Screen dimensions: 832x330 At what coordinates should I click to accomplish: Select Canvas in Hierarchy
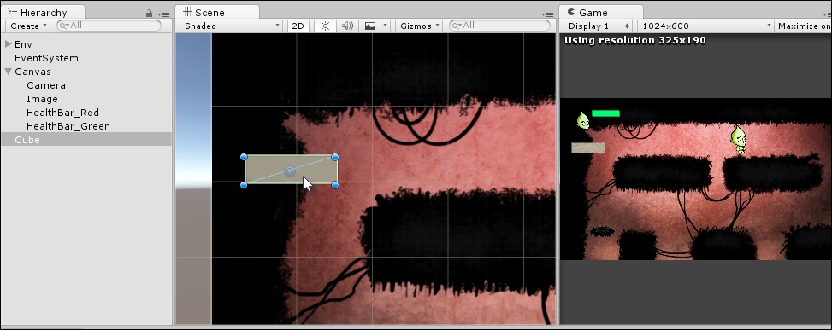[x=32, y=72]
